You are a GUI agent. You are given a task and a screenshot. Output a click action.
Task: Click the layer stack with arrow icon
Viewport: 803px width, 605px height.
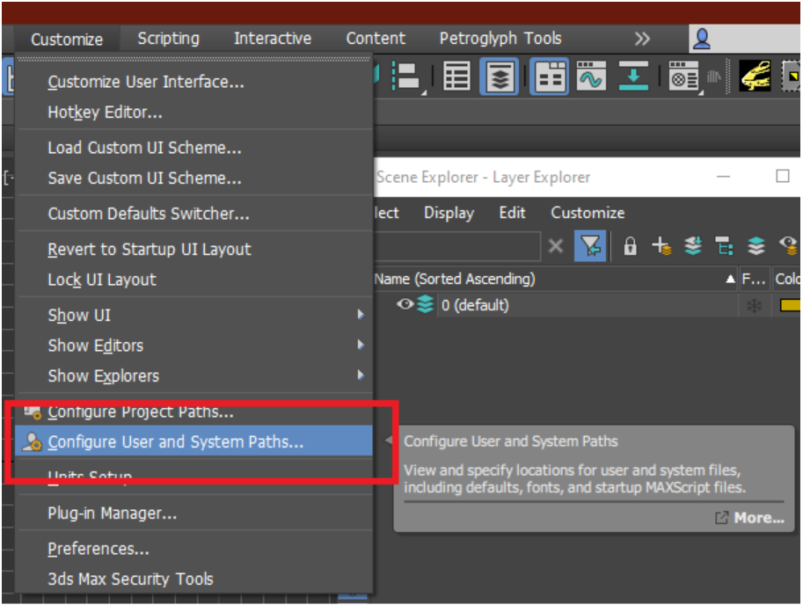693,246
